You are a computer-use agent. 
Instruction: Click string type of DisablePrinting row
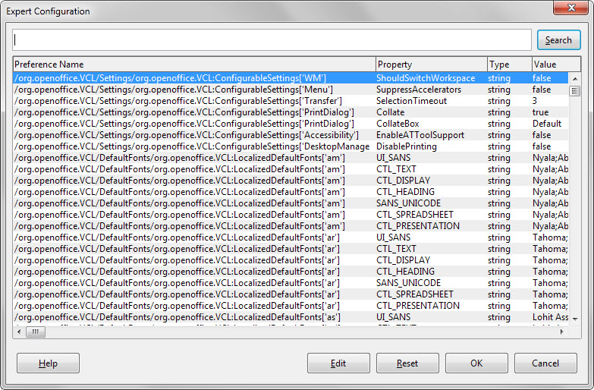pyautogui.click(x=499, y=146)
